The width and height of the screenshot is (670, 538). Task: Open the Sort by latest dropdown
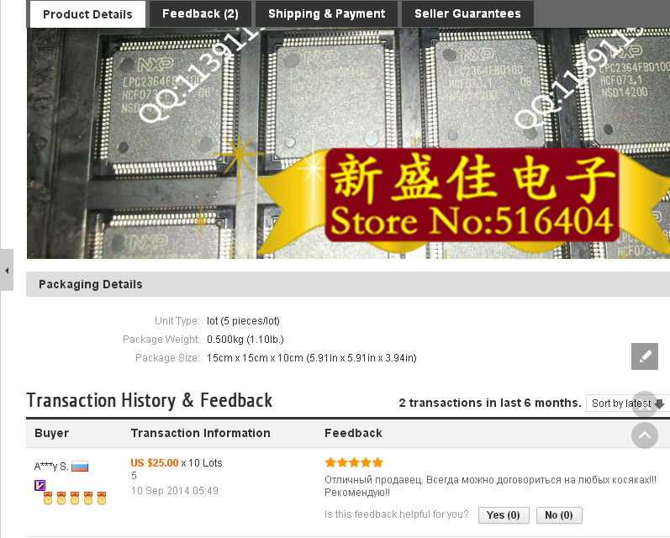(x=627, y=403)
